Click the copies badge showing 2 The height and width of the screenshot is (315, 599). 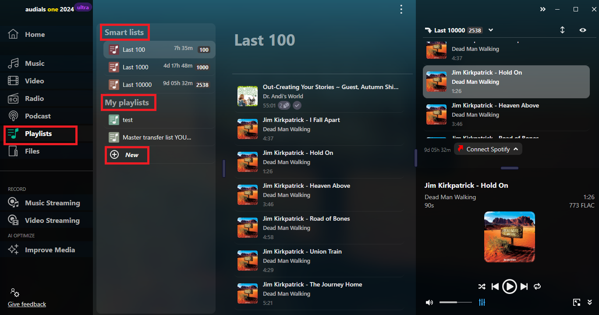[x=284, y=106]
